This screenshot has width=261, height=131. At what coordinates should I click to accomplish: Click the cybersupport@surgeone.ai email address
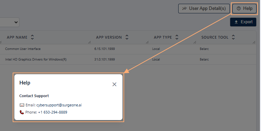[59, 105]
